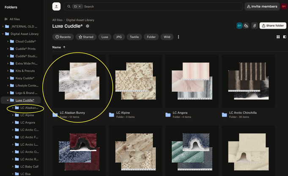
Task: Select LC Alaskan folder in sidebar
Action: tap(29, 108)
